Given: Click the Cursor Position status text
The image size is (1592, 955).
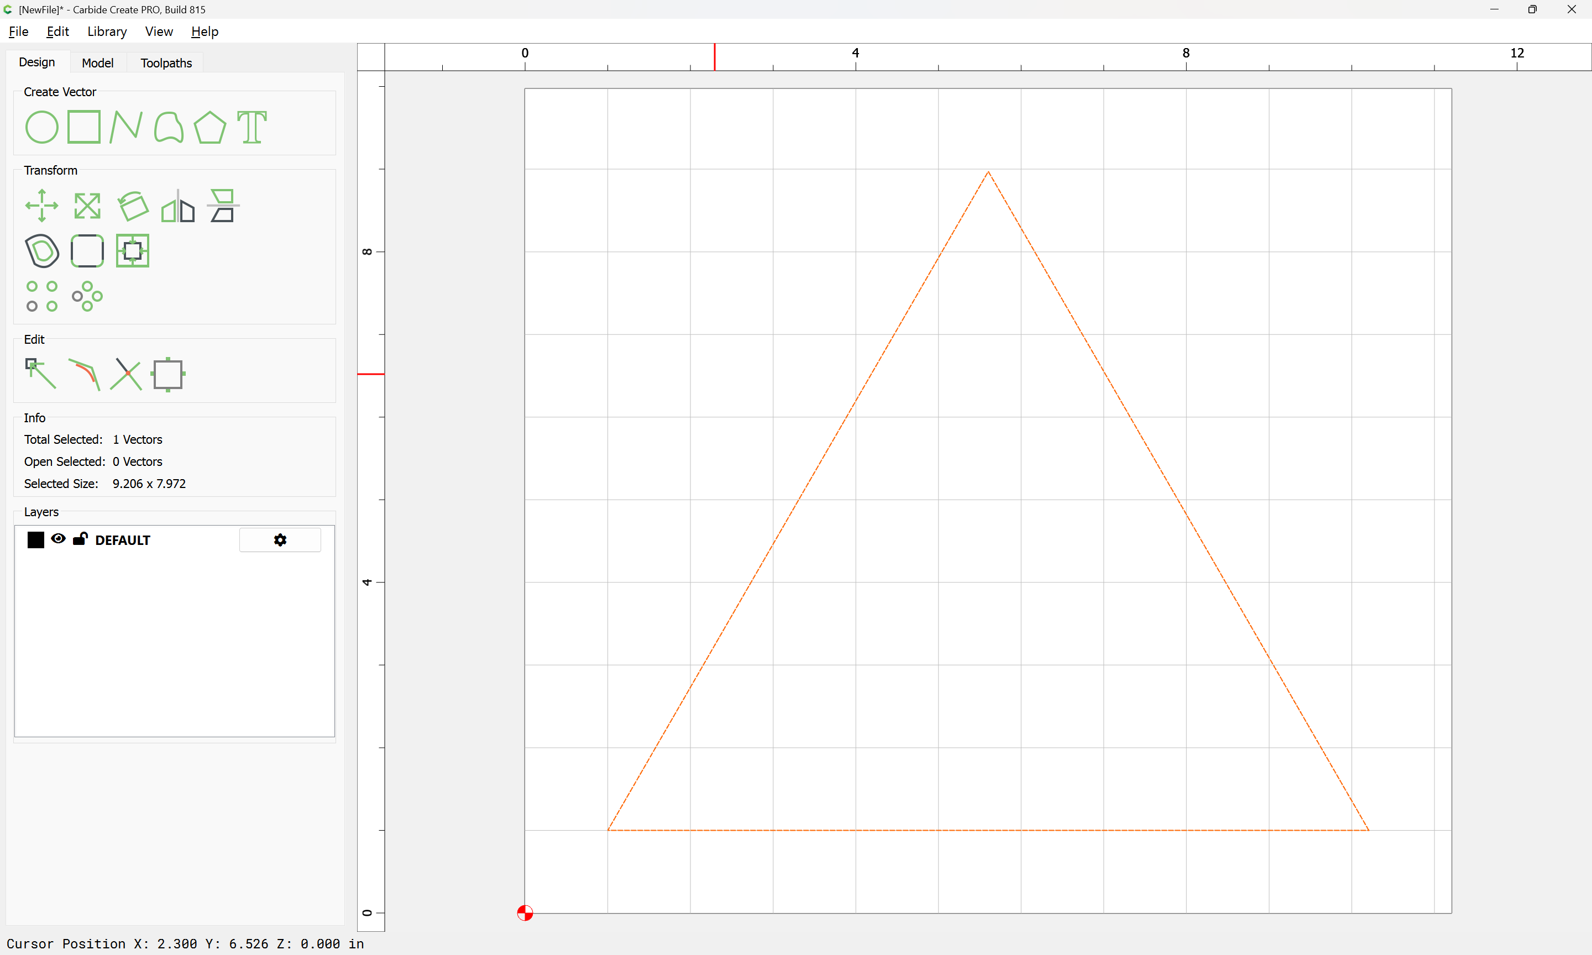Looking at the screenshot, I should [185, 943].
